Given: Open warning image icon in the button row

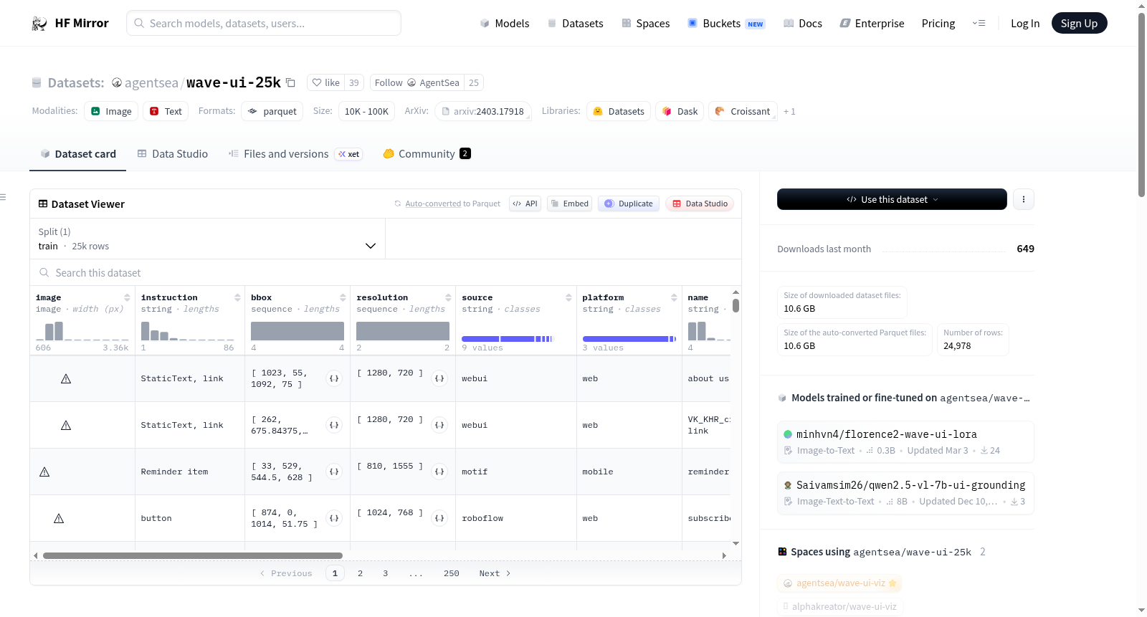Looking at the screenshot, I should [x=59, y=518].
